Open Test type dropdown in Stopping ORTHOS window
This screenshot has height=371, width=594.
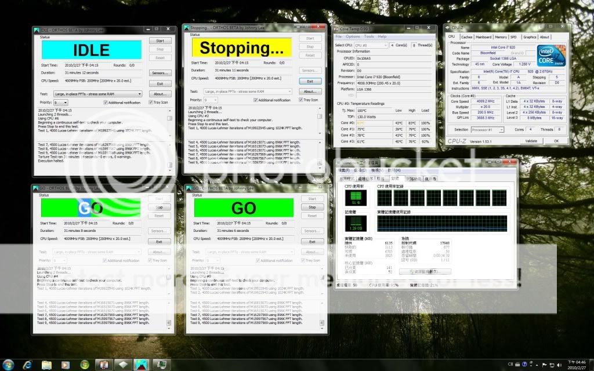click(248, 91)
